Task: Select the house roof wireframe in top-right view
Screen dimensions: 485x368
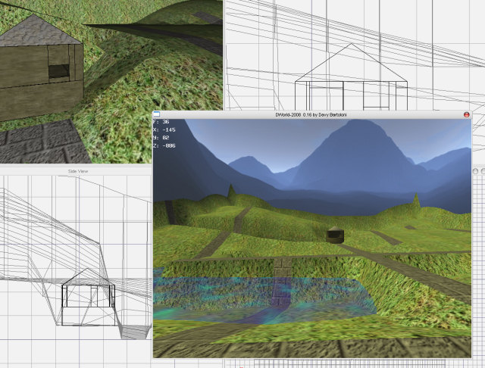Action: (x=351, y=70)
